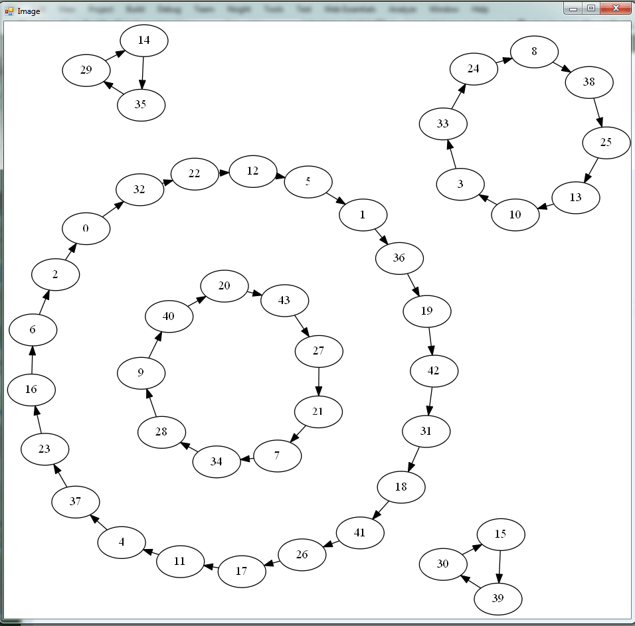Open the Debug menu
Screen dimensions: 635x626
click(x=168, y=10)
